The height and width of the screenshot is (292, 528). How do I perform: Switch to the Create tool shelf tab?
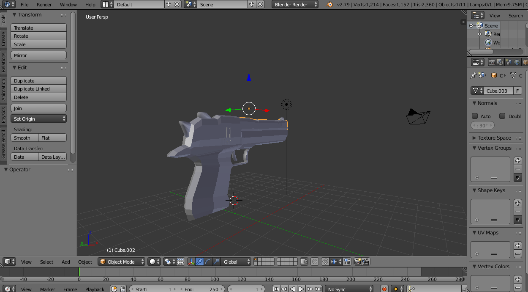[x=3, y=39]
